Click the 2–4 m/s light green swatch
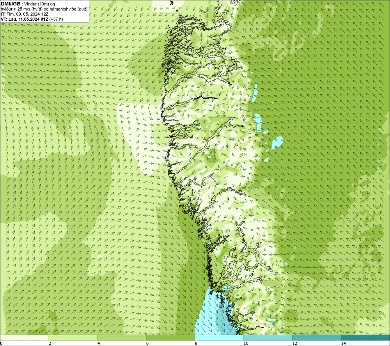390x346 pixels. [73, 337]
